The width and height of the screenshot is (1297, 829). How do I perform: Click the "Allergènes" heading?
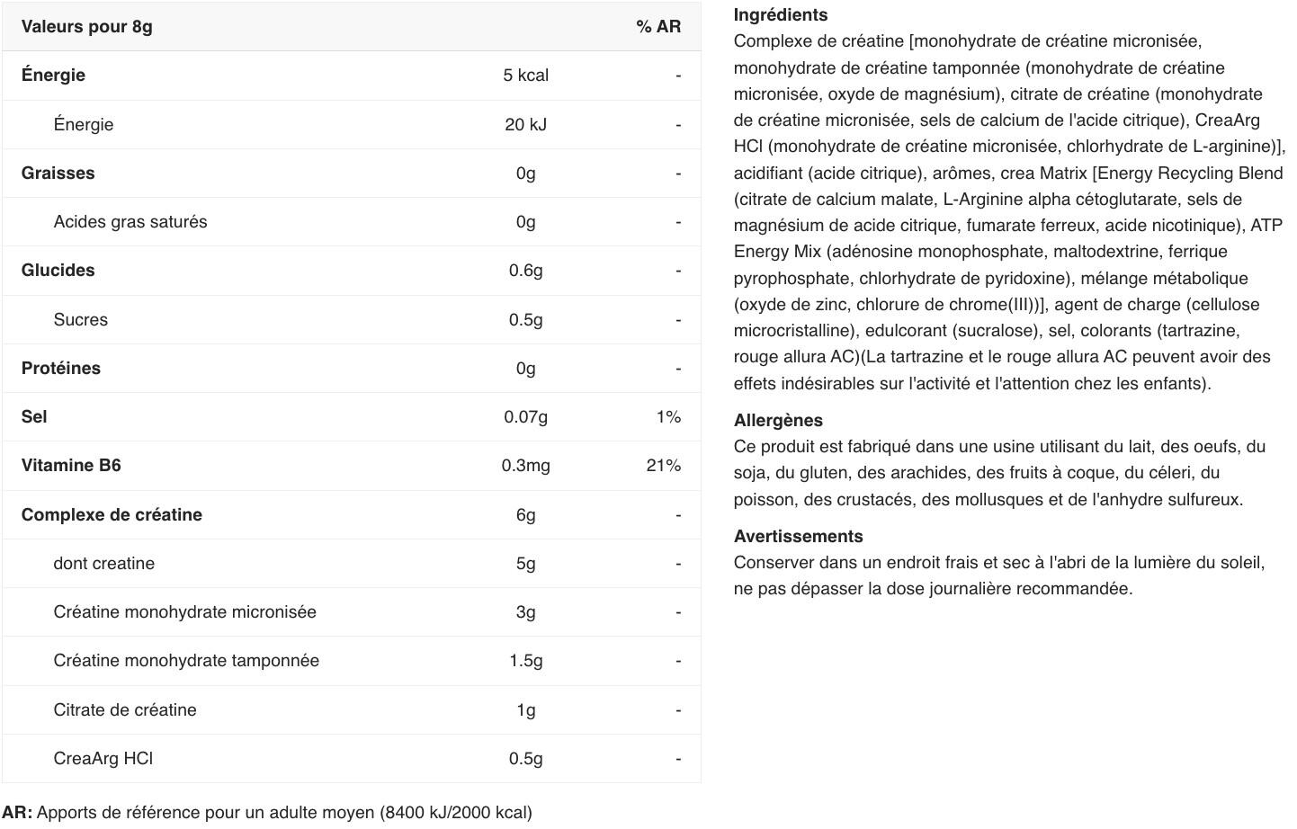point(778,421)
